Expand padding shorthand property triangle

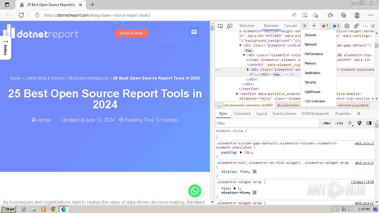coord(241,152)
